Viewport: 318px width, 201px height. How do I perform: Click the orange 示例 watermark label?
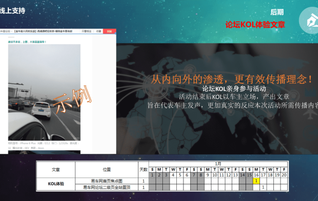pyautogui.click(x=73, y=99)
